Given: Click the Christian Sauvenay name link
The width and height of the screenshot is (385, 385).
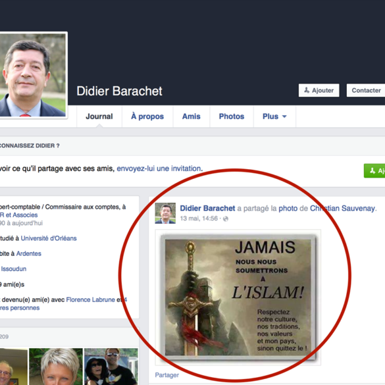Looking at the screenshot, I should click(342, 208).
